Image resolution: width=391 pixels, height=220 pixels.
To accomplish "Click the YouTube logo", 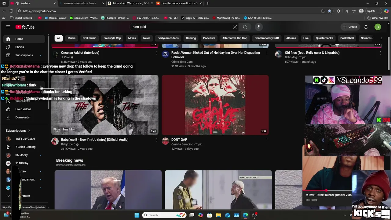I will (x=25, y=27).
